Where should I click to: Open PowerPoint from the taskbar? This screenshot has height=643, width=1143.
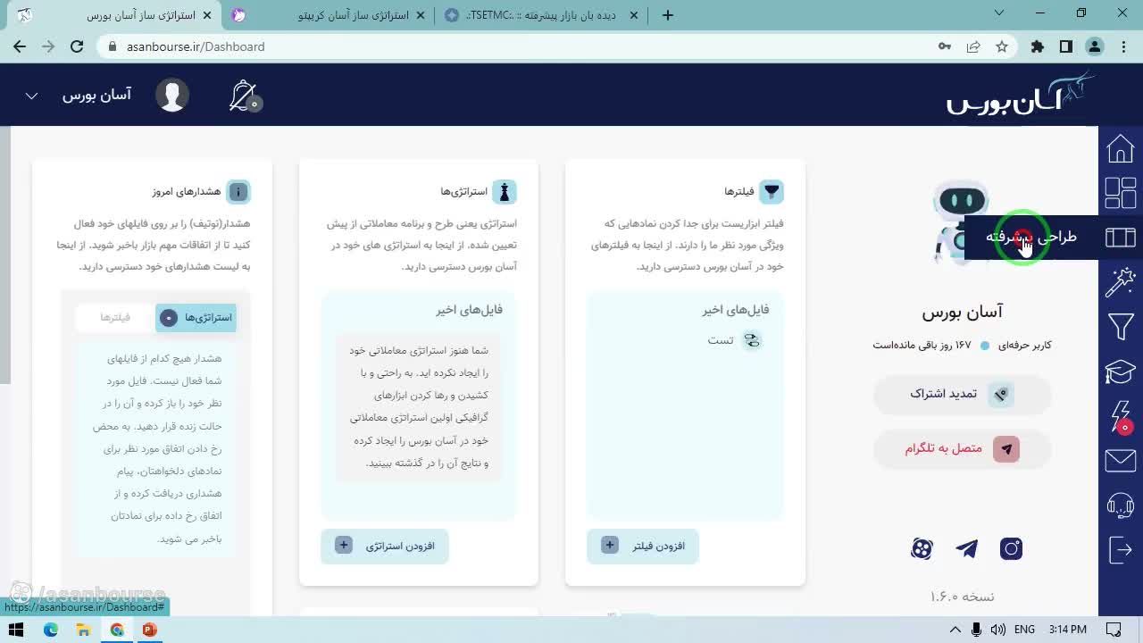point(149,630)
